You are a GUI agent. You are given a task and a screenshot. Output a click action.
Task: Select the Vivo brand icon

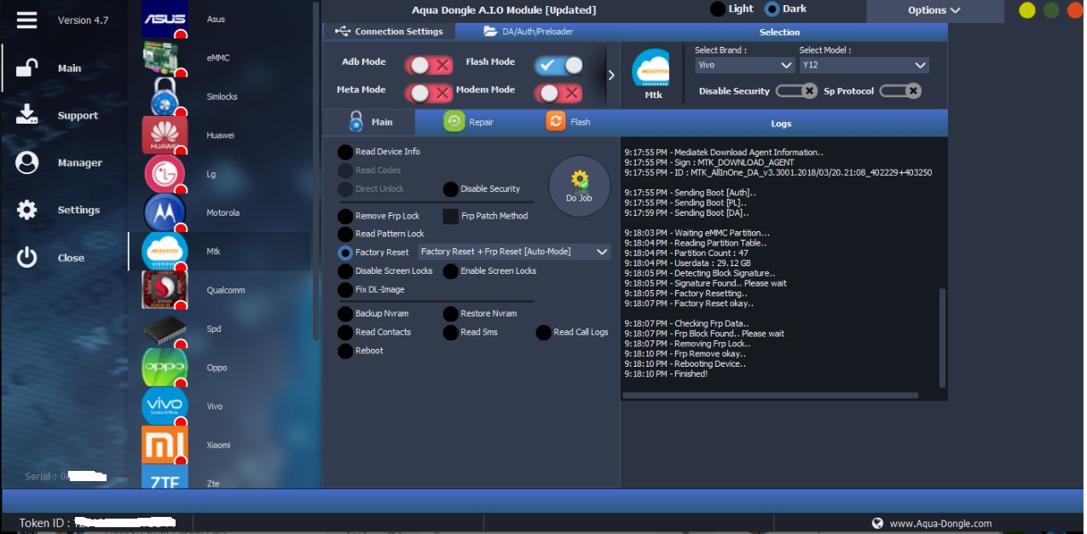(165, 406)
